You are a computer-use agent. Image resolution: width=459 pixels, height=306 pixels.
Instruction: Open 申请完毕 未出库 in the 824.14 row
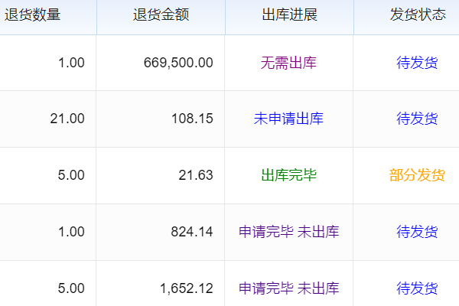288,232
